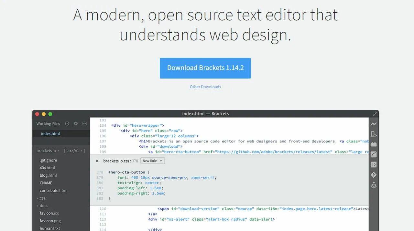This screenshot has width=414, height=231.
Task: Click the index.html — Brackets window title
Action: pos(205,114)
